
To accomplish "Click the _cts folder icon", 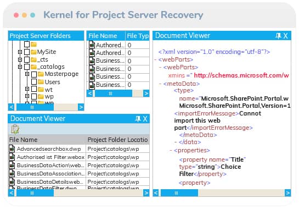I will tap(34, 59).
